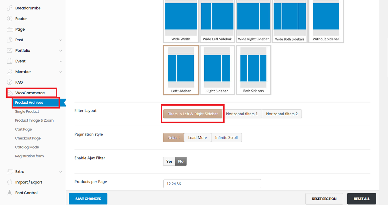Click the Portfolio image icon

click(10, 51)
